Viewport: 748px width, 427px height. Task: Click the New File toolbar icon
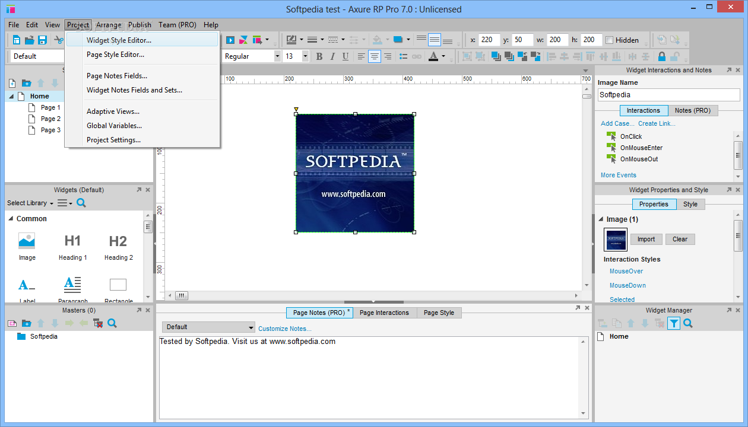17,40
